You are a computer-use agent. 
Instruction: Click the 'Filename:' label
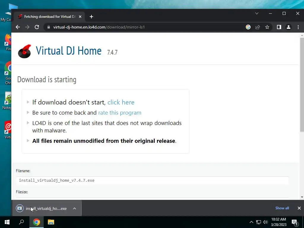coord(23,171)
